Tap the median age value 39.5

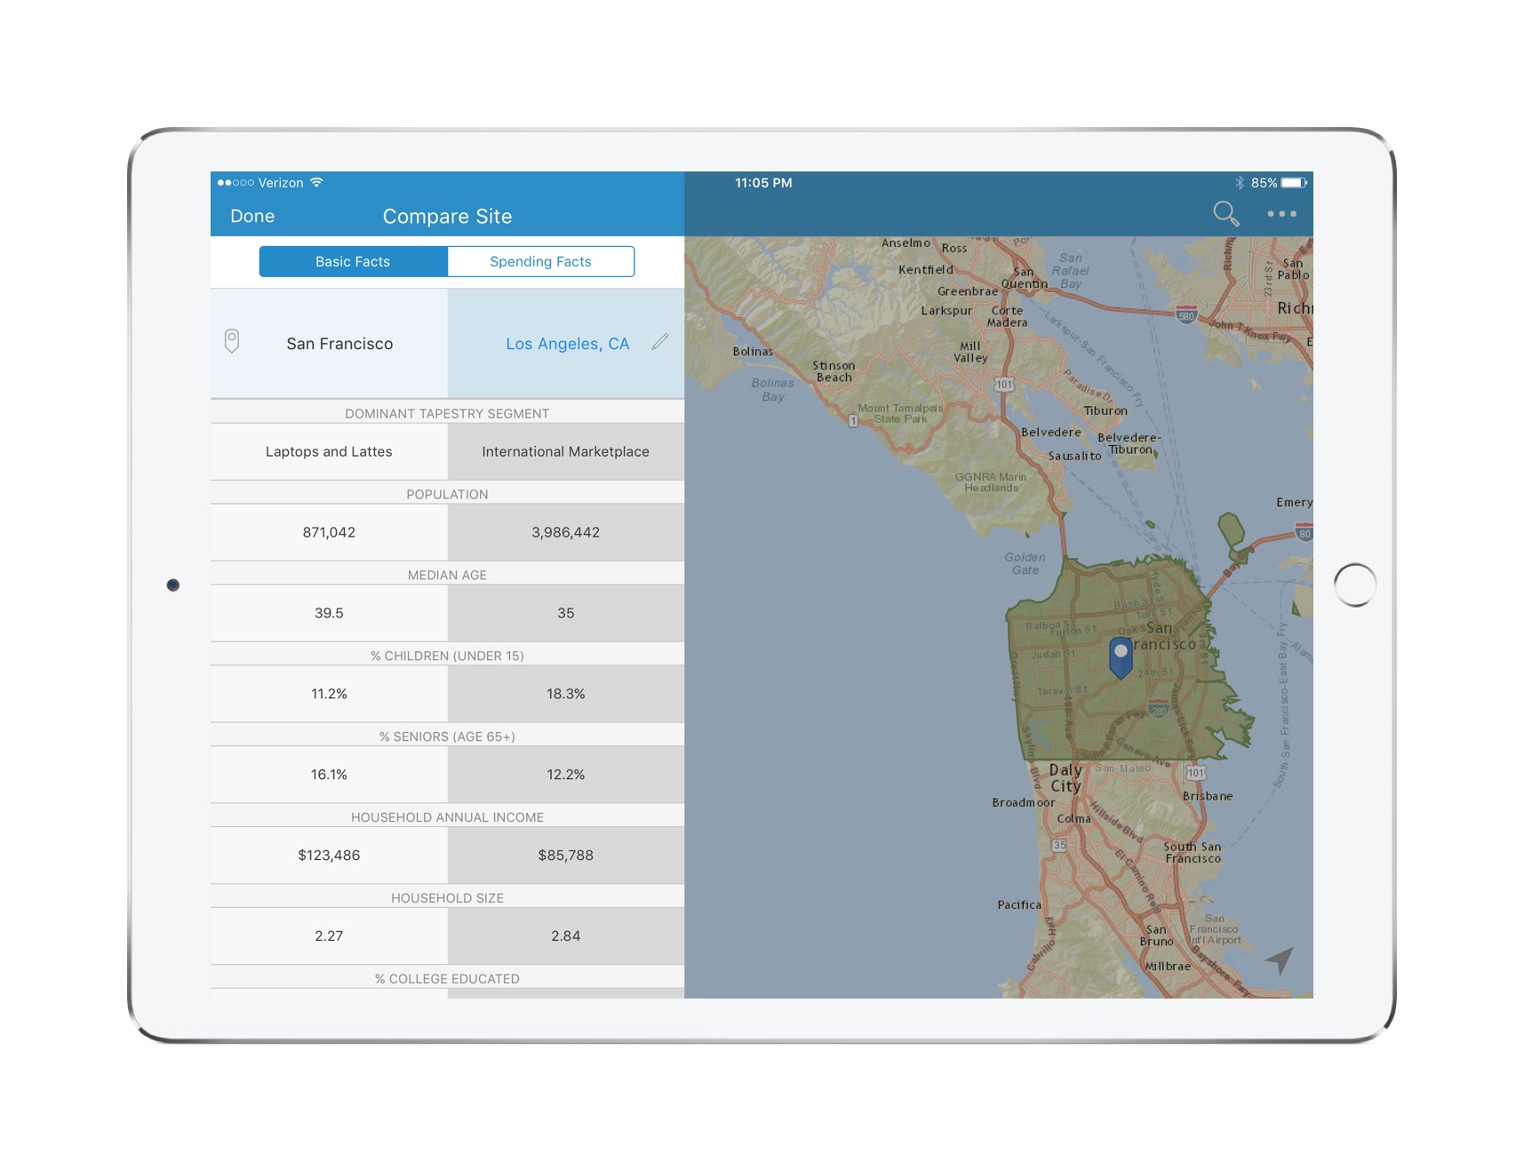[x=329, y=613]
